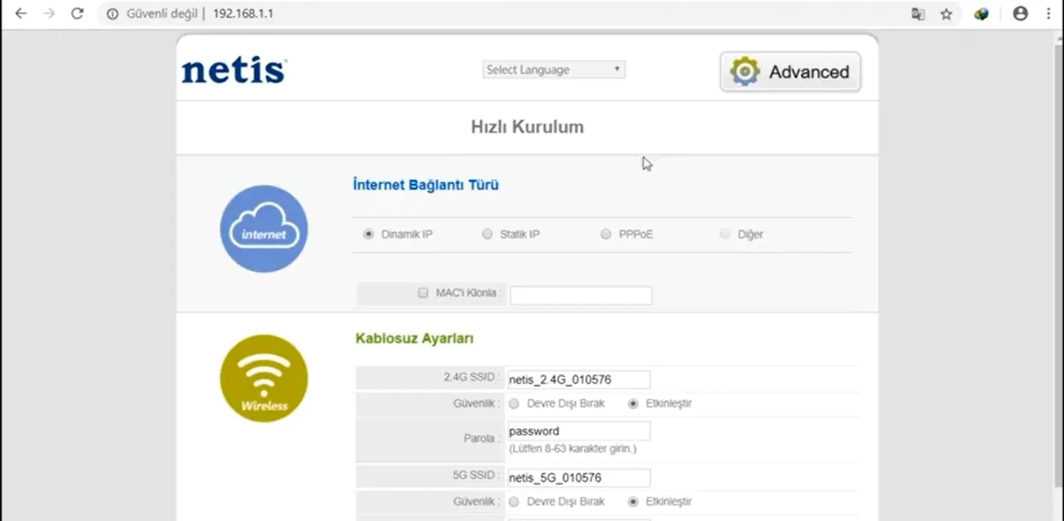Click the Parola password field

(578, 430)
